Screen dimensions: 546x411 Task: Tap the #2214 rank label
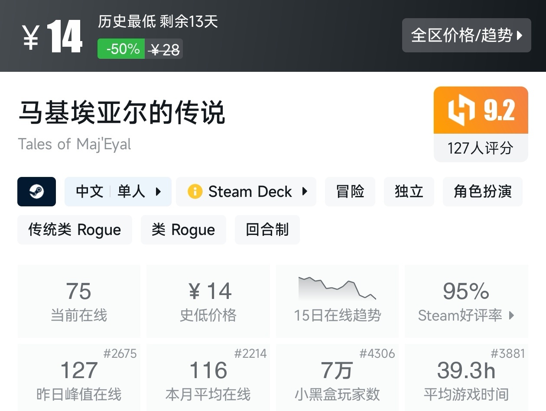(250, 353)
